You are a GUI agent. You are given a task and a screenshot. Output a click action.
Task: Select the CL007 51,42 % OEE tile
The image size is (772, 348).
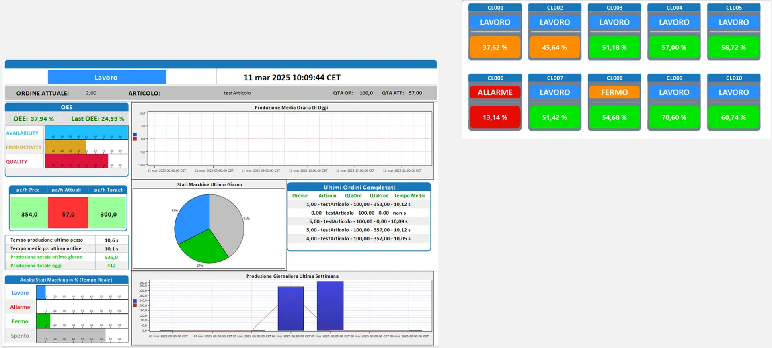pyautogui.click(x=554, y=117)
